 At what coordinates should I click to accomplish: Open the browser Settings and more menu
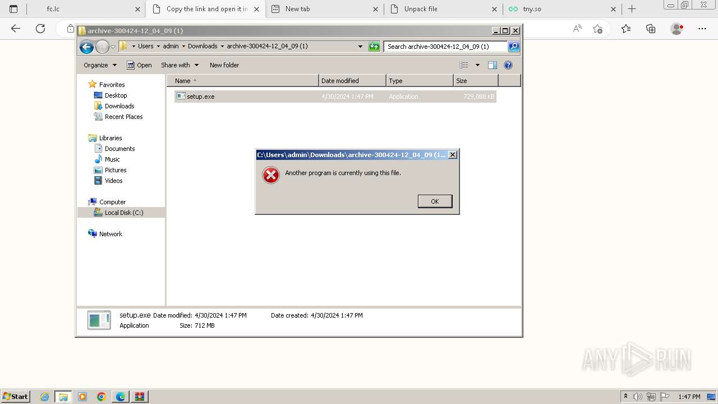click(702, 29)
